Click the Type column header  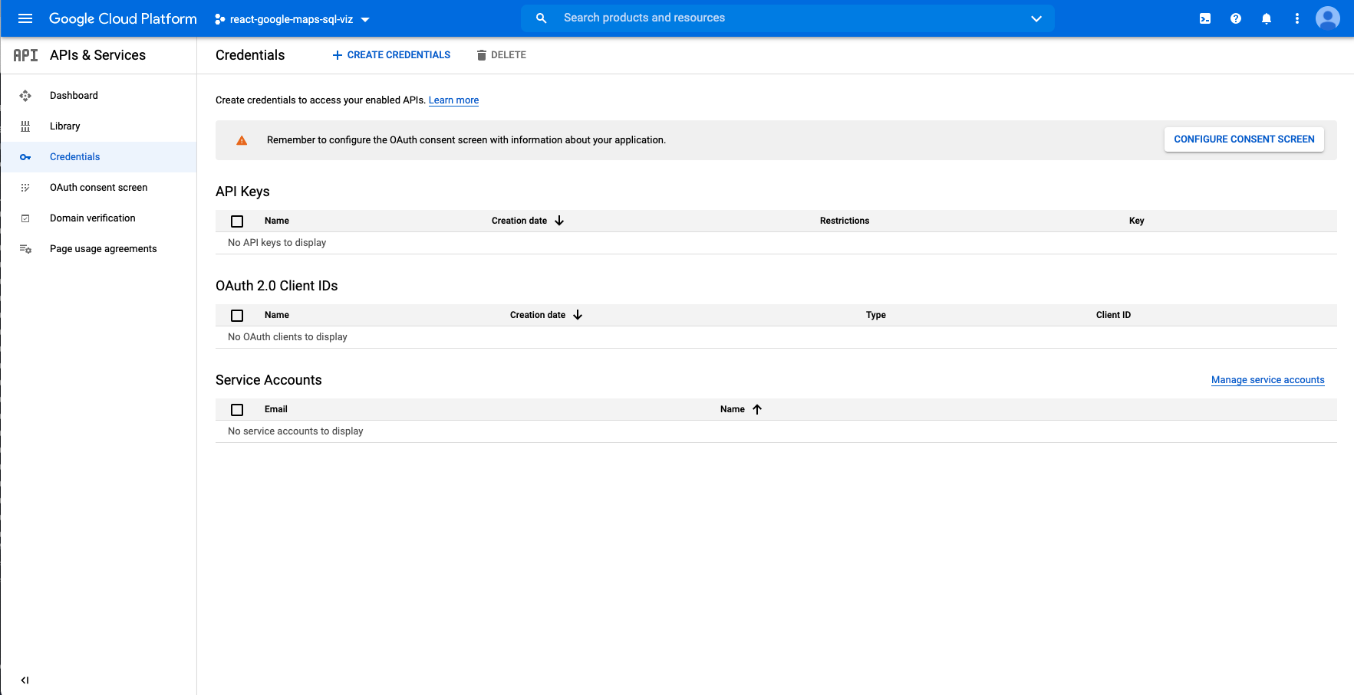(876, 315)
